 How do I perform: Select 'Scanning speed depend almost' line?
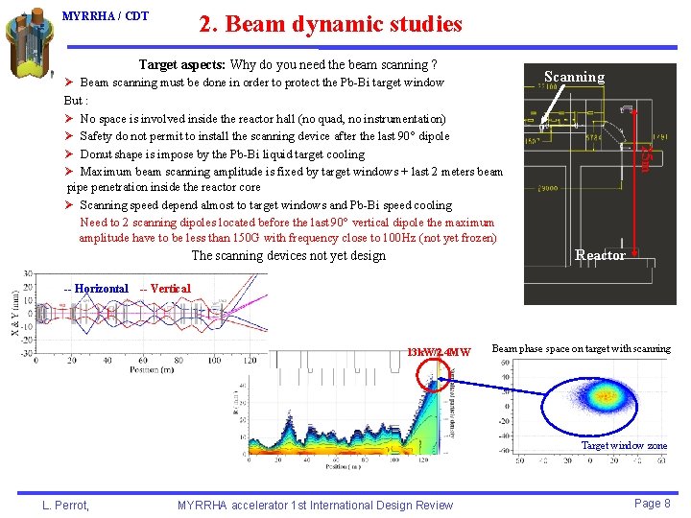(x=266, y=205)
